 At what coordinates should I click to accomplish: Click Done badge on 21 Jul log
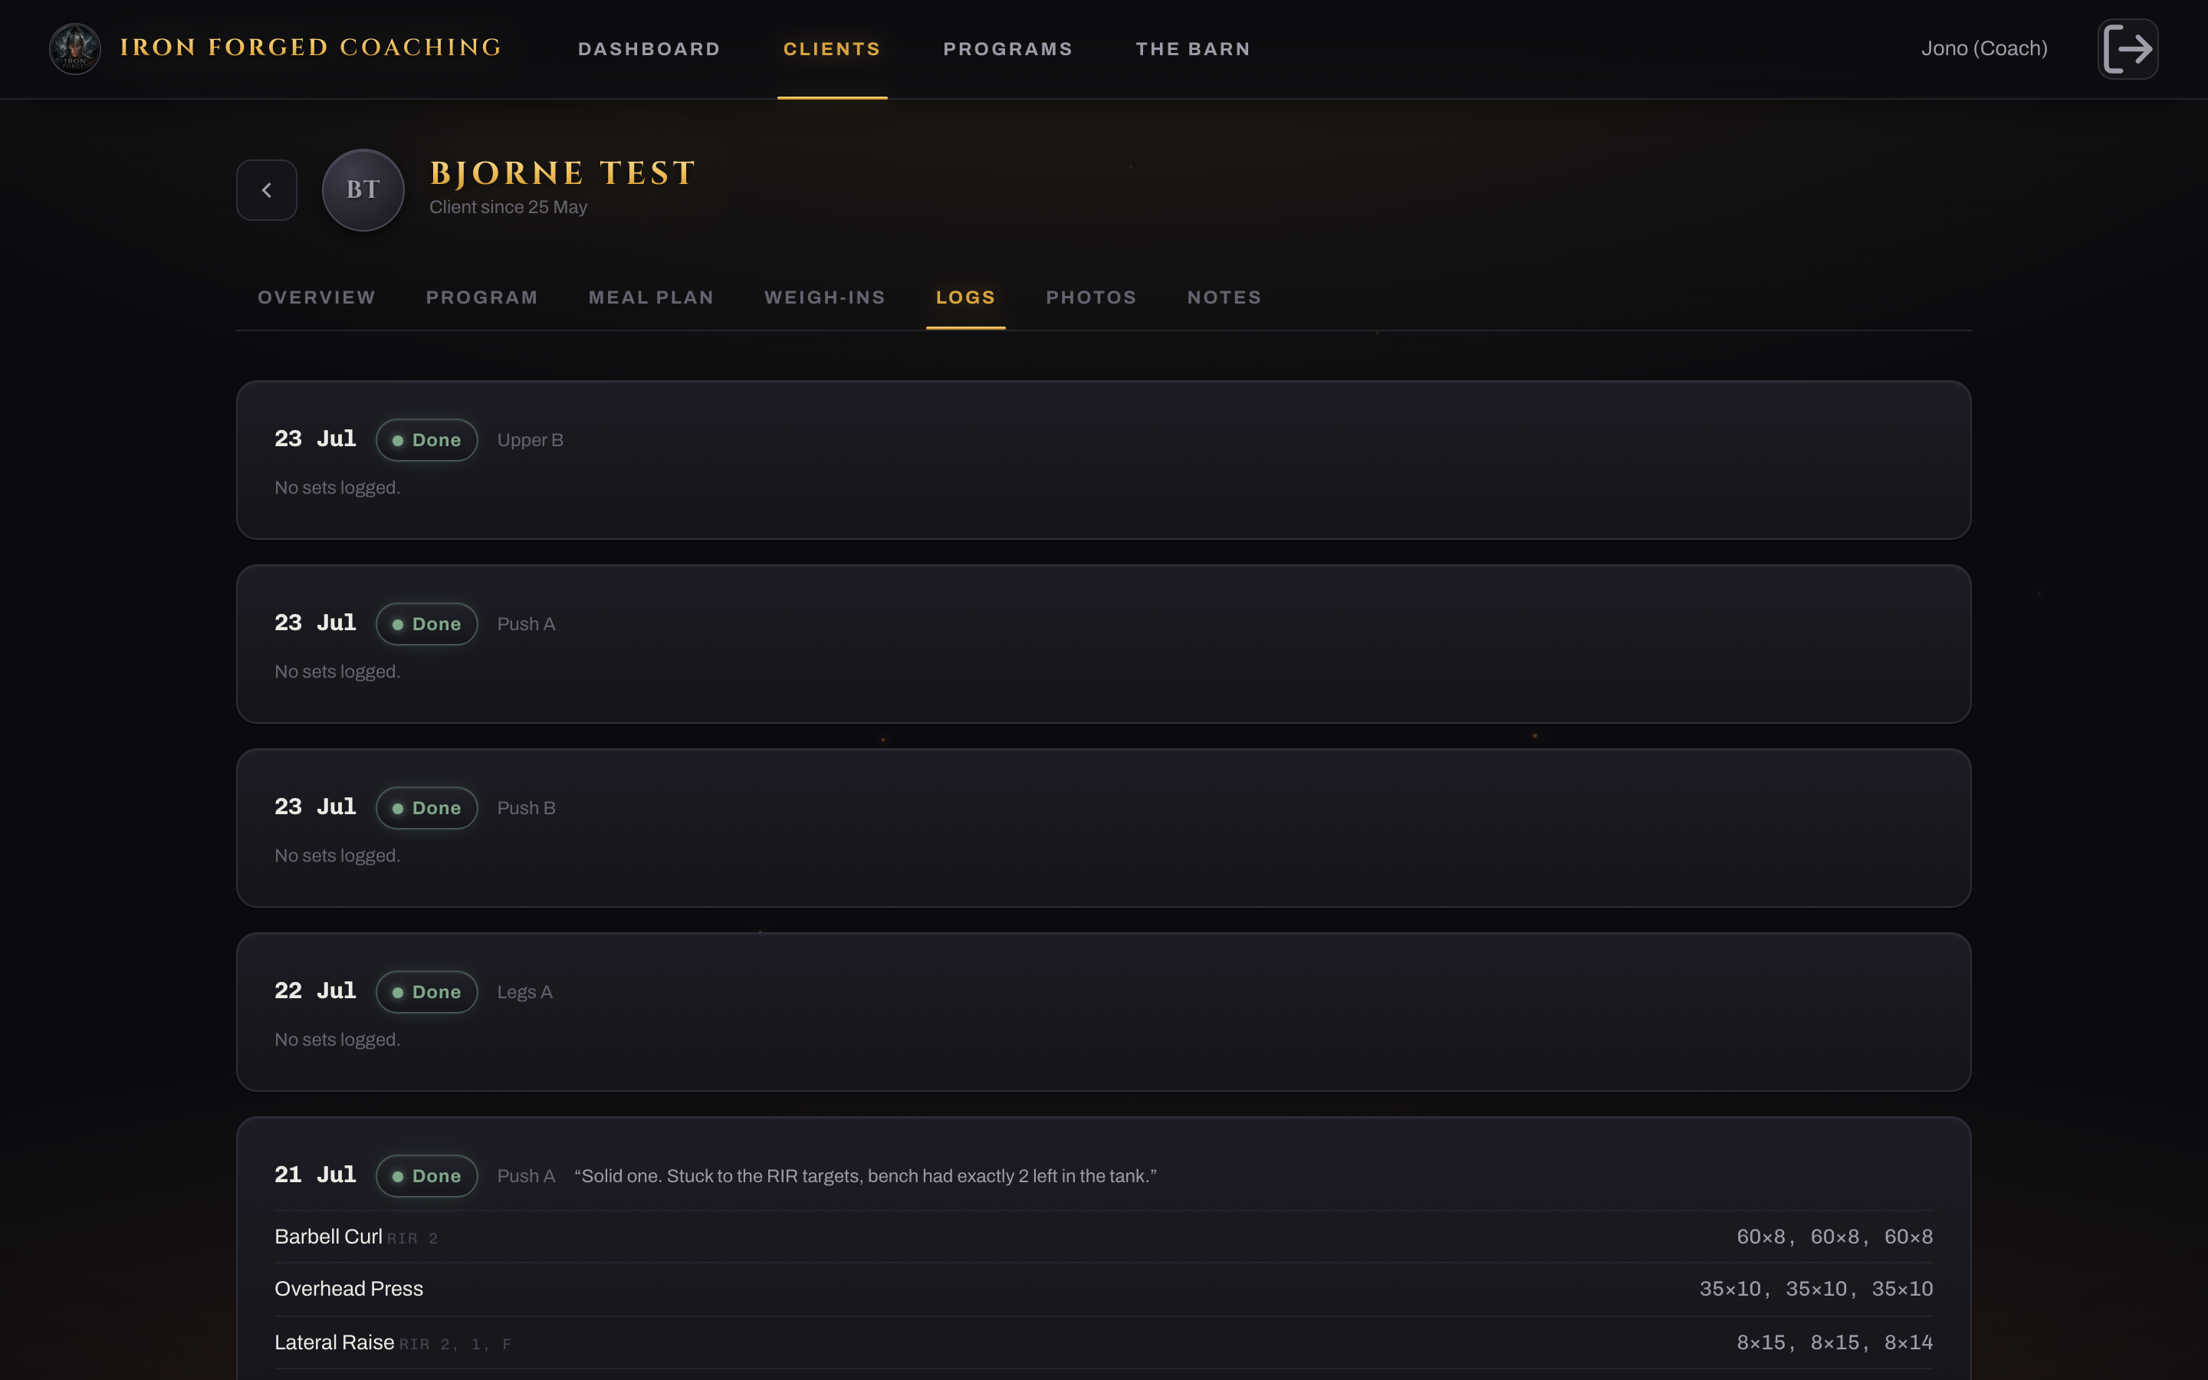[x=426, y=1177]
